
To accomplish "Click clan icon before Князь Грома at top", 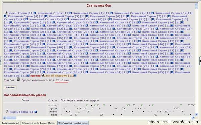I will [x=6, y=13].
